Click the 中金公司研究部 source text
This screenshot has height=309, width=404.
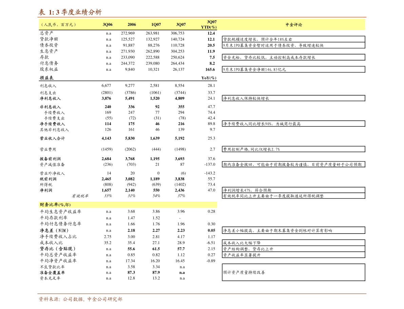(104, 299)
